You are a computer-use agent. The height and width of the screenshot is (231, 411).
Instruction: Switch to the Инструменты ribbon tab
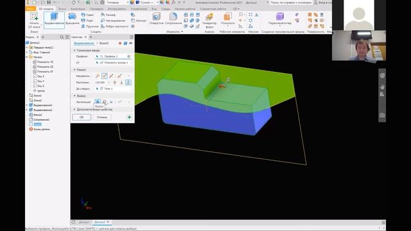tap(117, 8)
